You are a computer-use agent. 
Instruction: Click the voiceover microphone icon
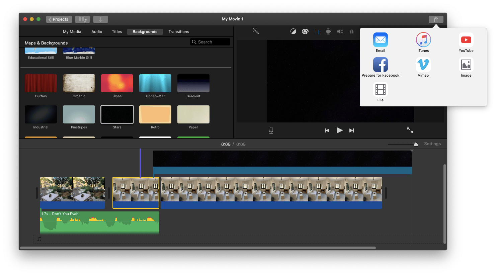pos(271,130)
